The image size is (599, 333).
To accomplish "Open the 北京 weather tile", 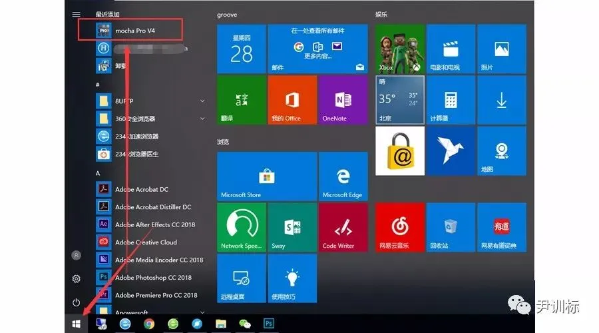I will [400, 100].
